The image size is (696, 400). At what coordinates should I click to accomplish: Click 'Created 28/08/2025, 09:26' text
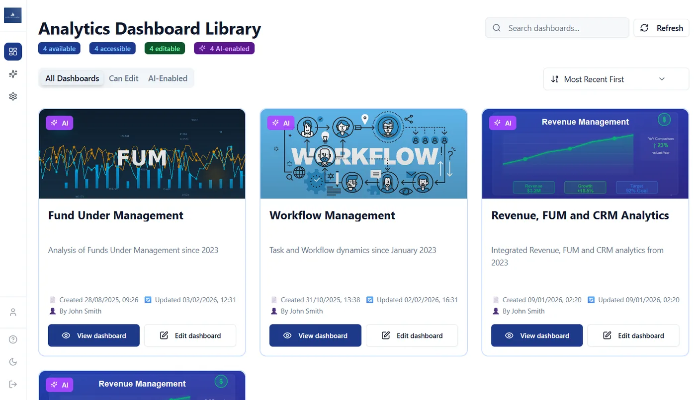coord(99,300)
